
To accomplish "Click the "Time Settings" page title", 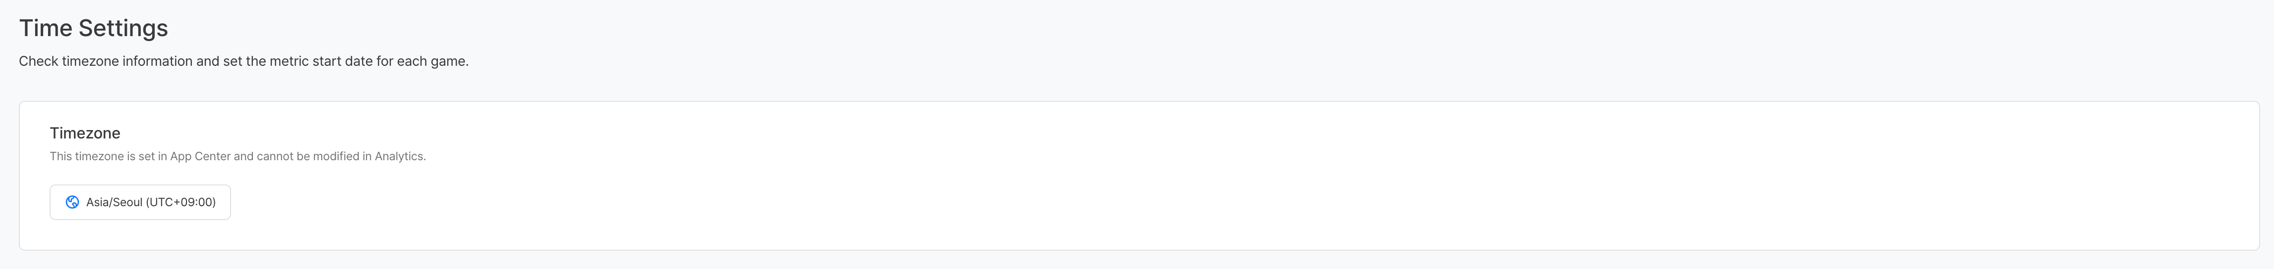I will 93,28.
